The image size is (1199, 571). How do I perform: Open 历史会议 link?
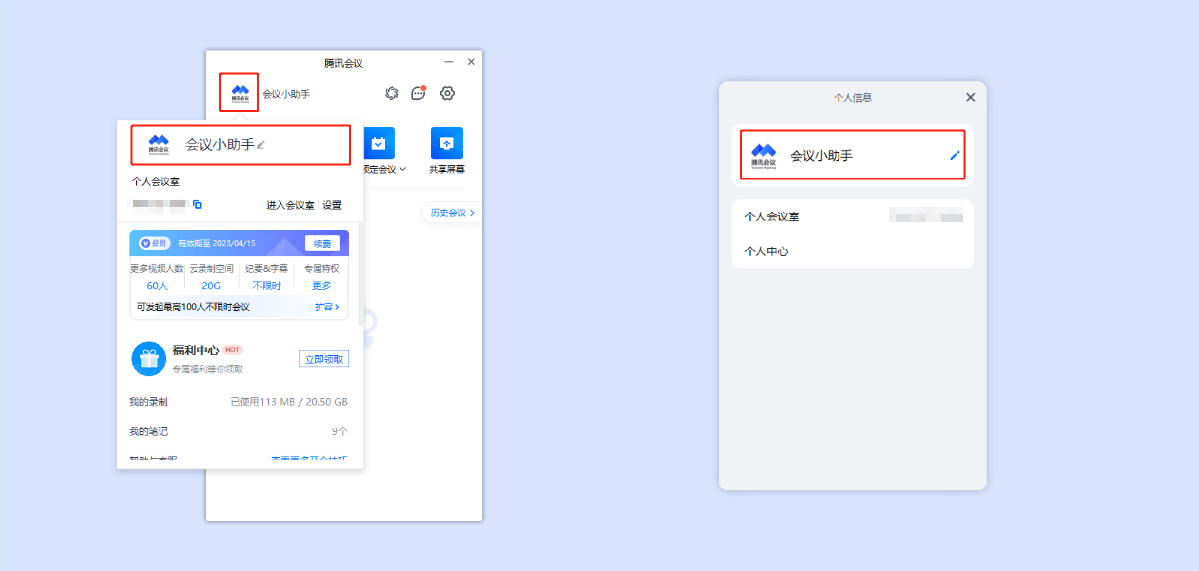(x=451, y=213)
